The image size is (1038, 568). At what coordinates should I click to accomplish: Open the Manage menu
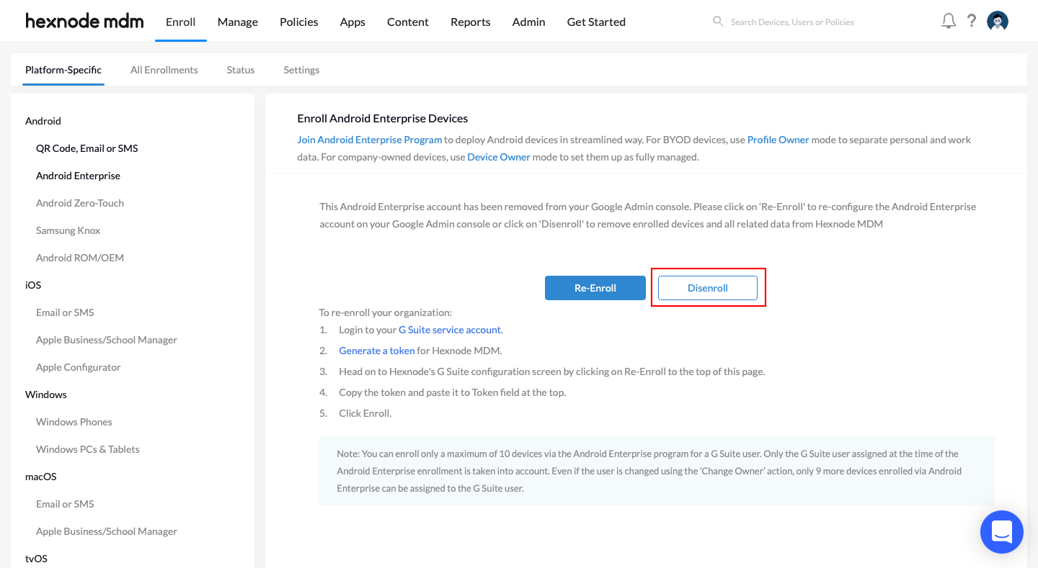pyautogui.click(x=238, y=22)
